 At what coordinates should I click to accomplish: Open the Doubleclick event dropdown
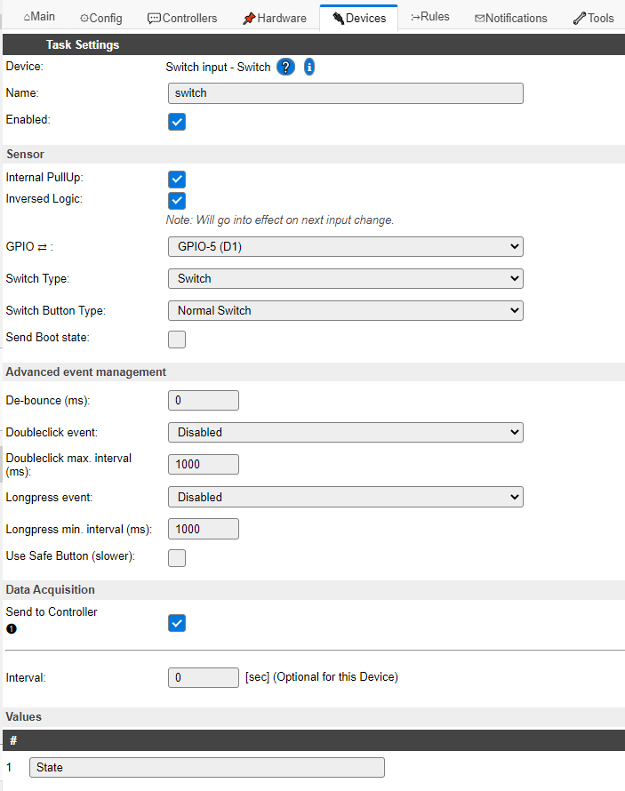(345, 432)
